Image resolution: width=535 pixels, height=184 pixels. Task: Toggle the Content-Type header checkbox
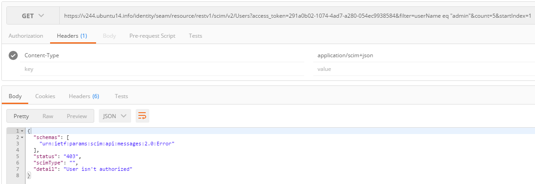click(x=13, y=55)
